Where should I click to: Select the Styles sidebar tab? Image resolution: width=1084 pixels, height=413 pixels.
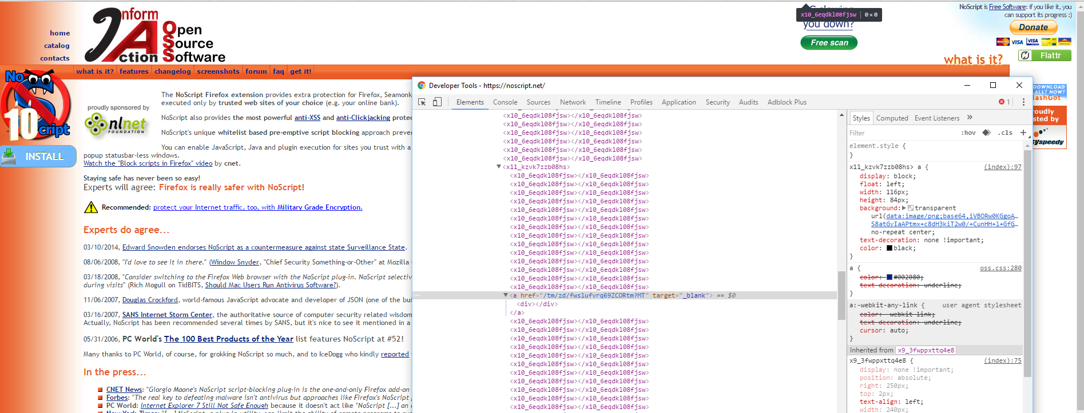861,118
